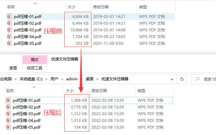The image size is (216, 135).
Task: Select pdf压缩-02.pdf name in lower list
Action: coord(27,107)
